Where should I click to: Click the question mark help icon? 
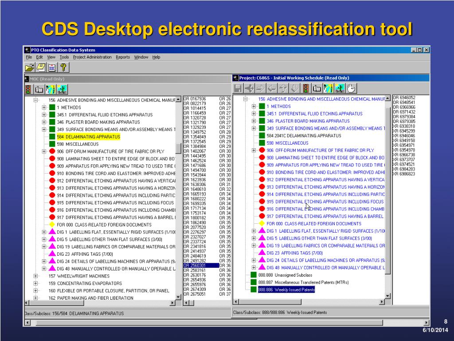tap(63, 67)
